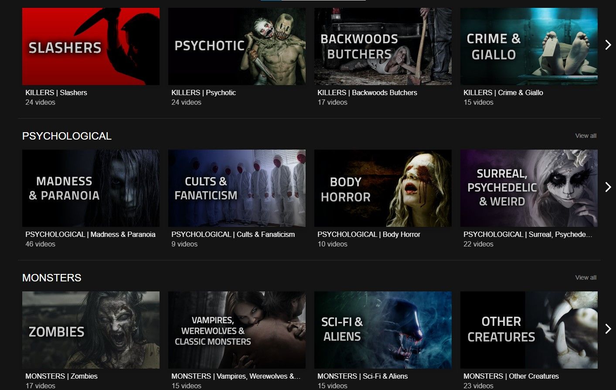Open the Body Horror thumbnail
The image size is (616, 390).
tap(383, 188)
